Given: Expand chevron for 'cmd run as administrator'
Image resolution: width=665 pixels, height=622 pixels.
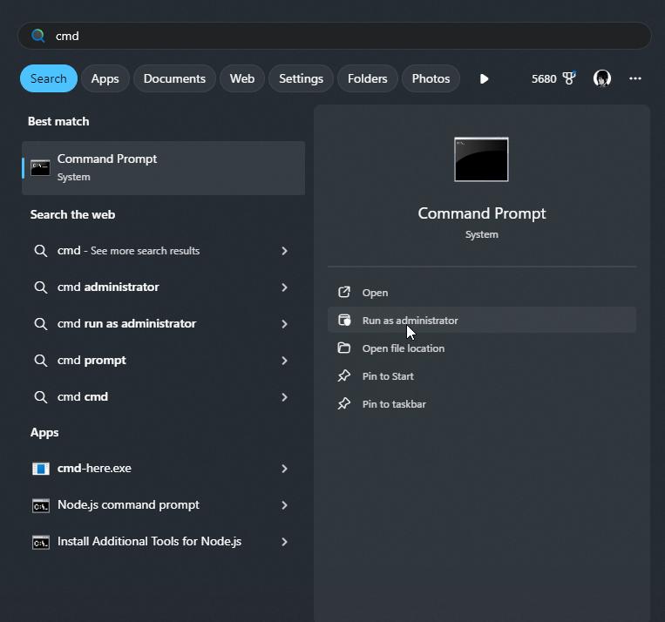Looking at the screenshot, I should coord(285,324).
